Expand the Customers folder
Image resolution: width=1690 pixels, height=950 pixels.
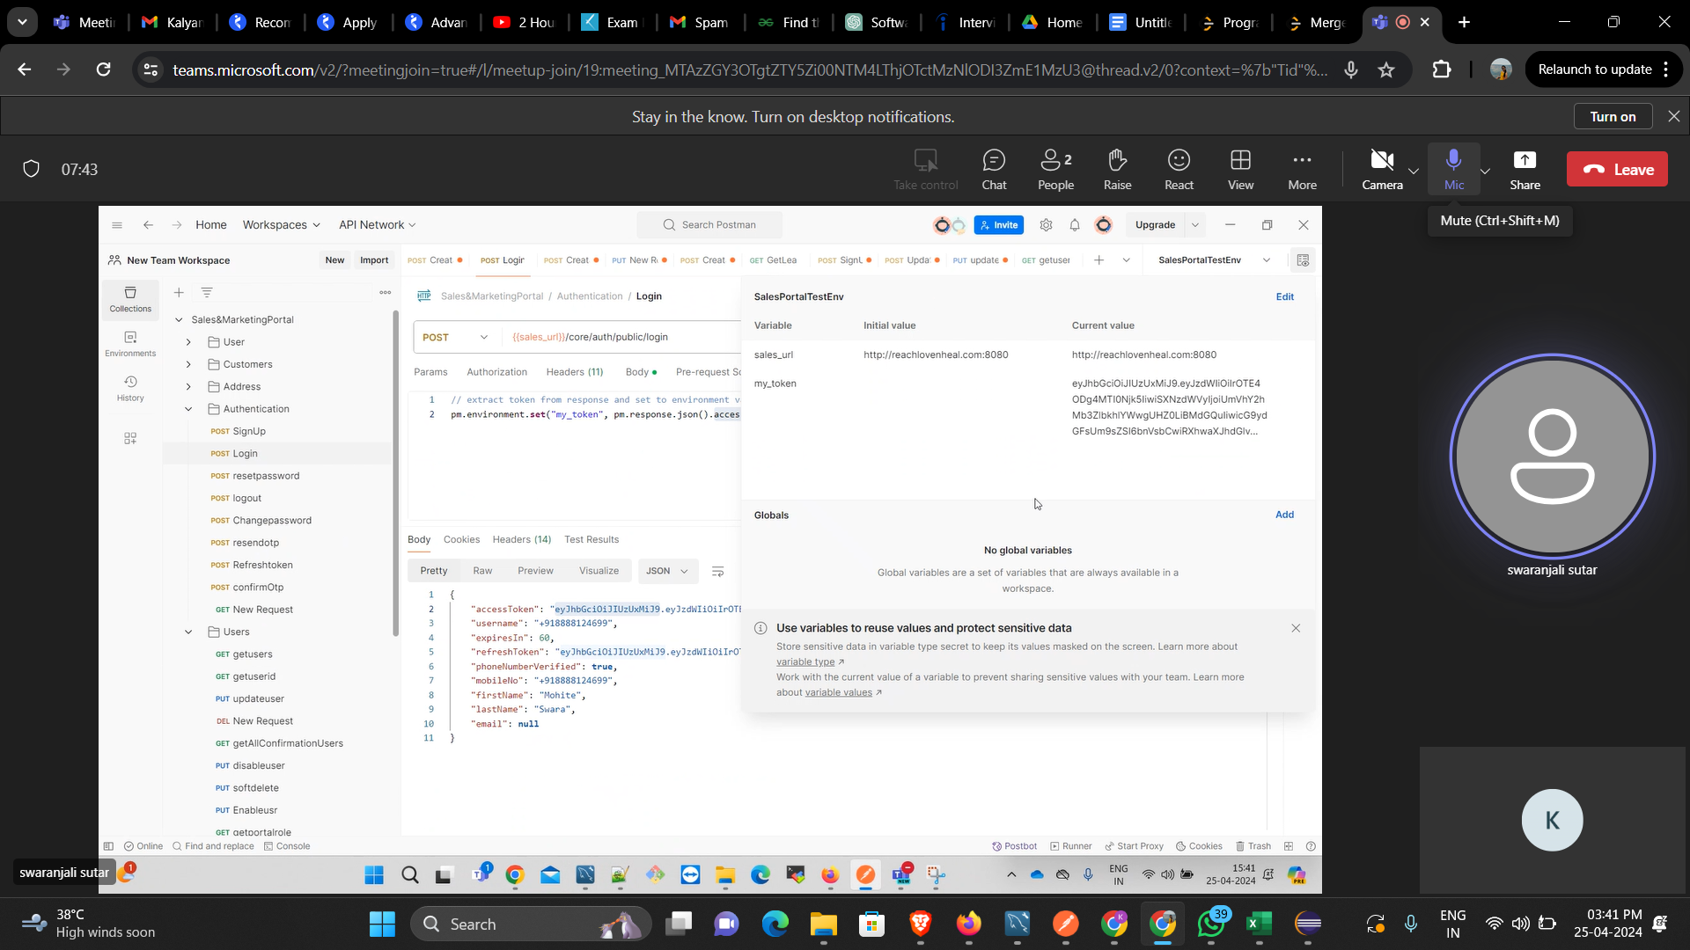pyautogui.click(x=188, y=364)
